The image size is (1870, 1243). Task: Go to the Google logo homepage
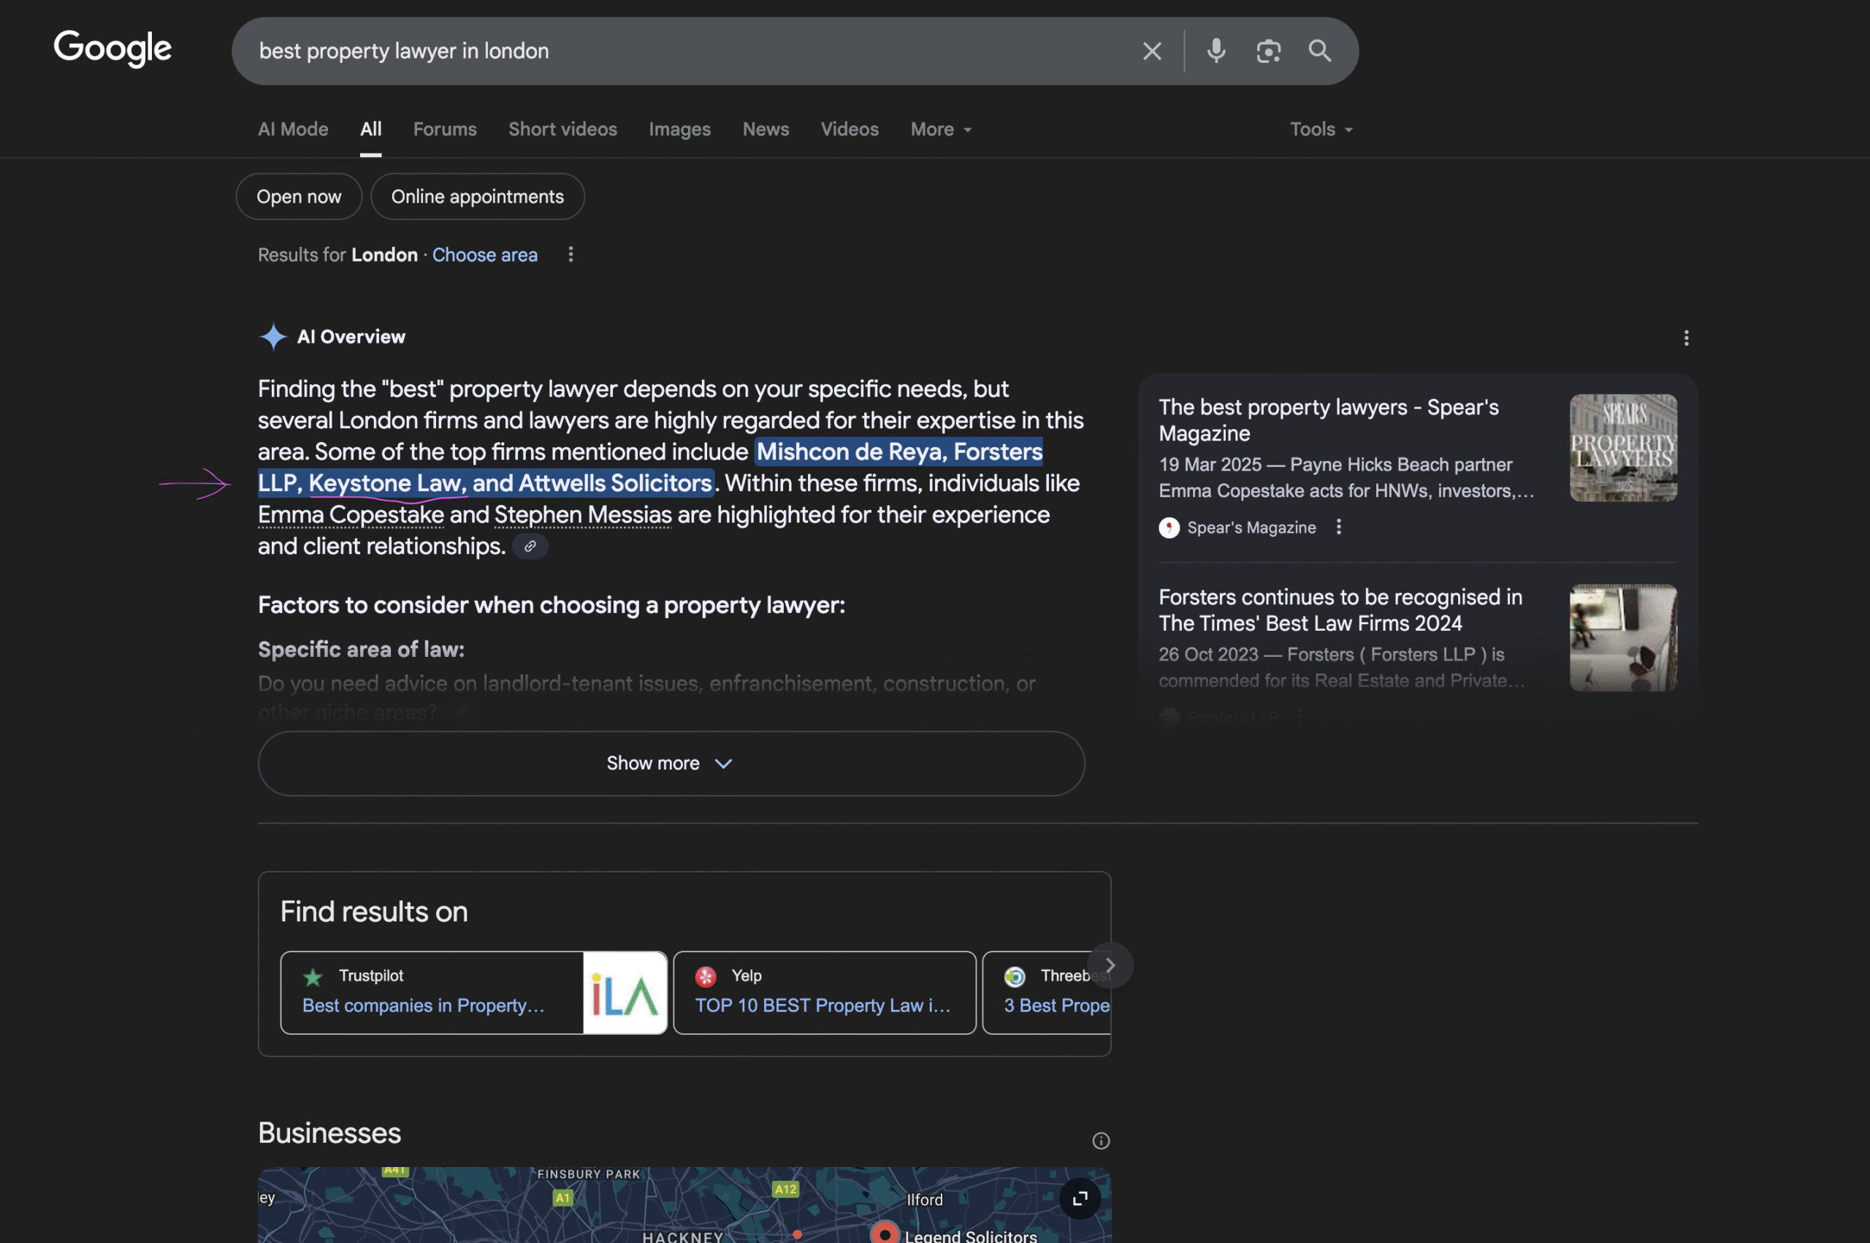(112, 49)
